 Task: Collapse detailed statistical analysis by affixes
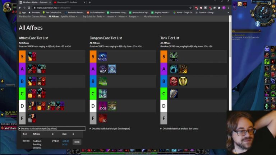pos(52,128)
